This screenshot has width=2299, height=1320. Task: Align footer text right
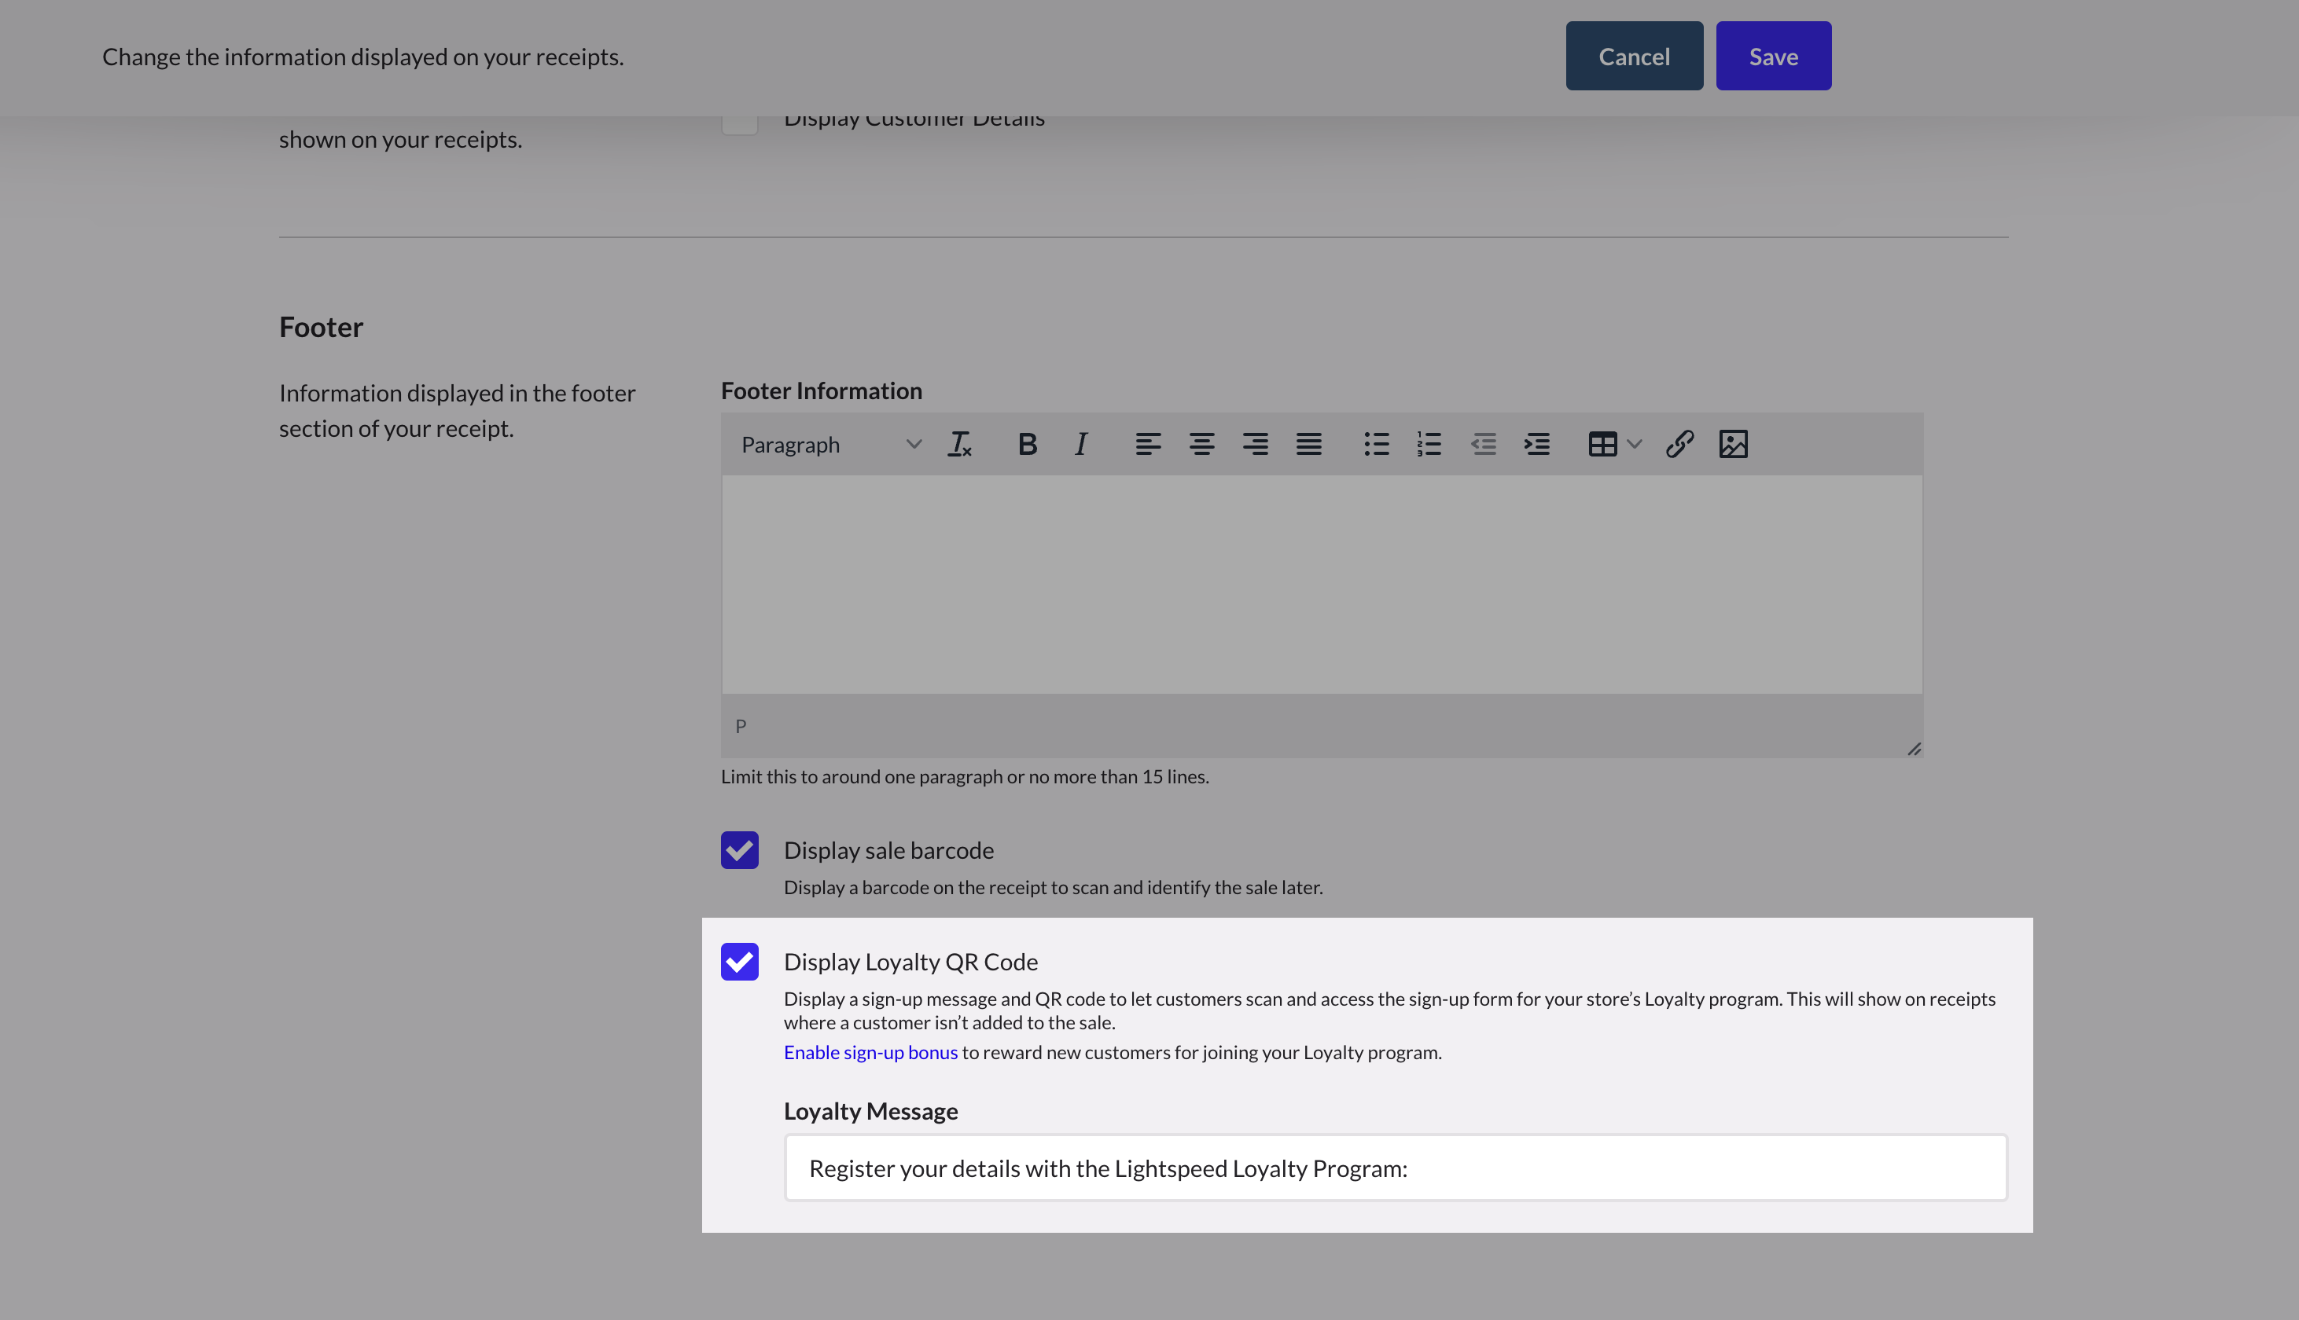tap(1254, 444)
